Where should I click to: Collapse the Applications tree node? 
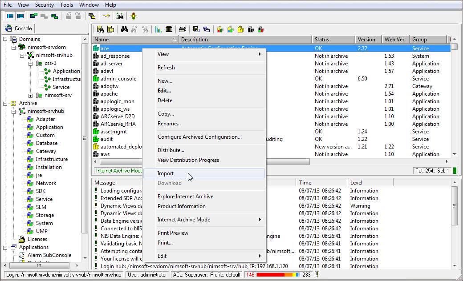coord(5,247)
